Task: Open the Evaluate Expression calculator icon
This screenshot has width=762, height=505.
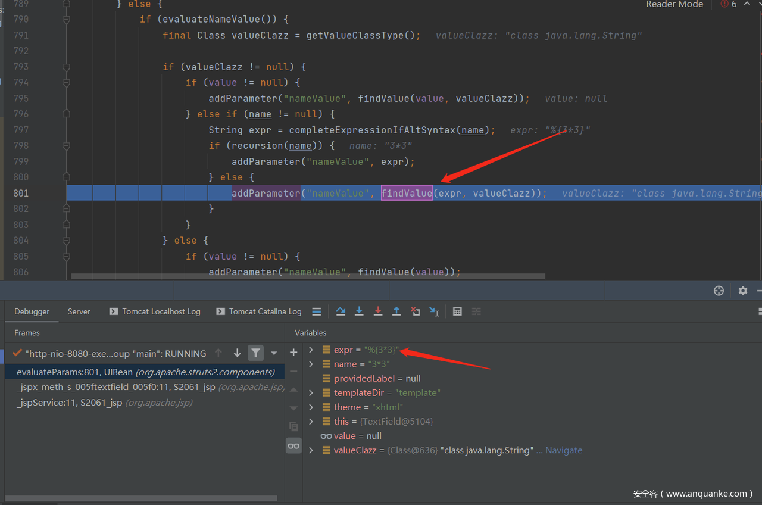Action: (457, 311)
